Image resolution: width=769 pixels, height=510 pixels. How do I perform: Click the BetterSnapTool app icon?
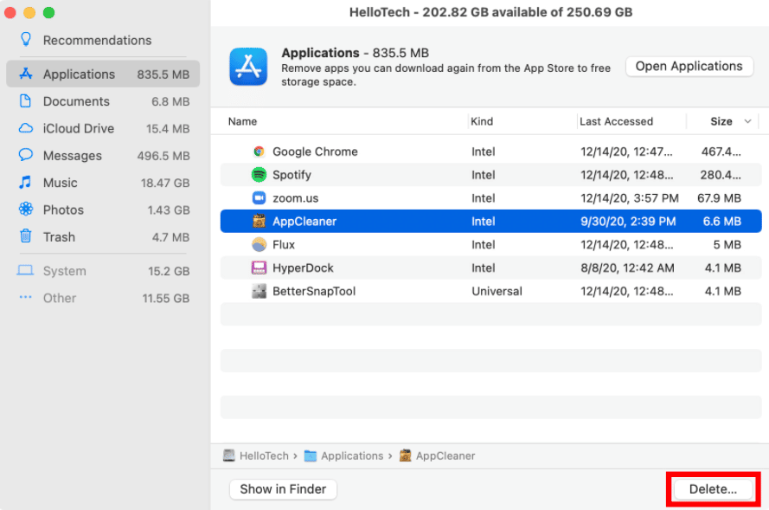[259, 291]
